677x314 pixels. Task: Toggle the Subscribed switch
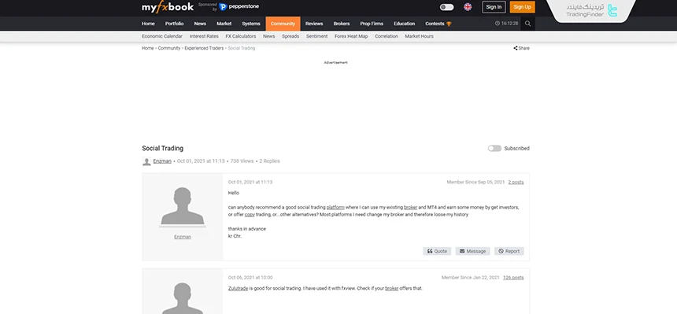494,148
